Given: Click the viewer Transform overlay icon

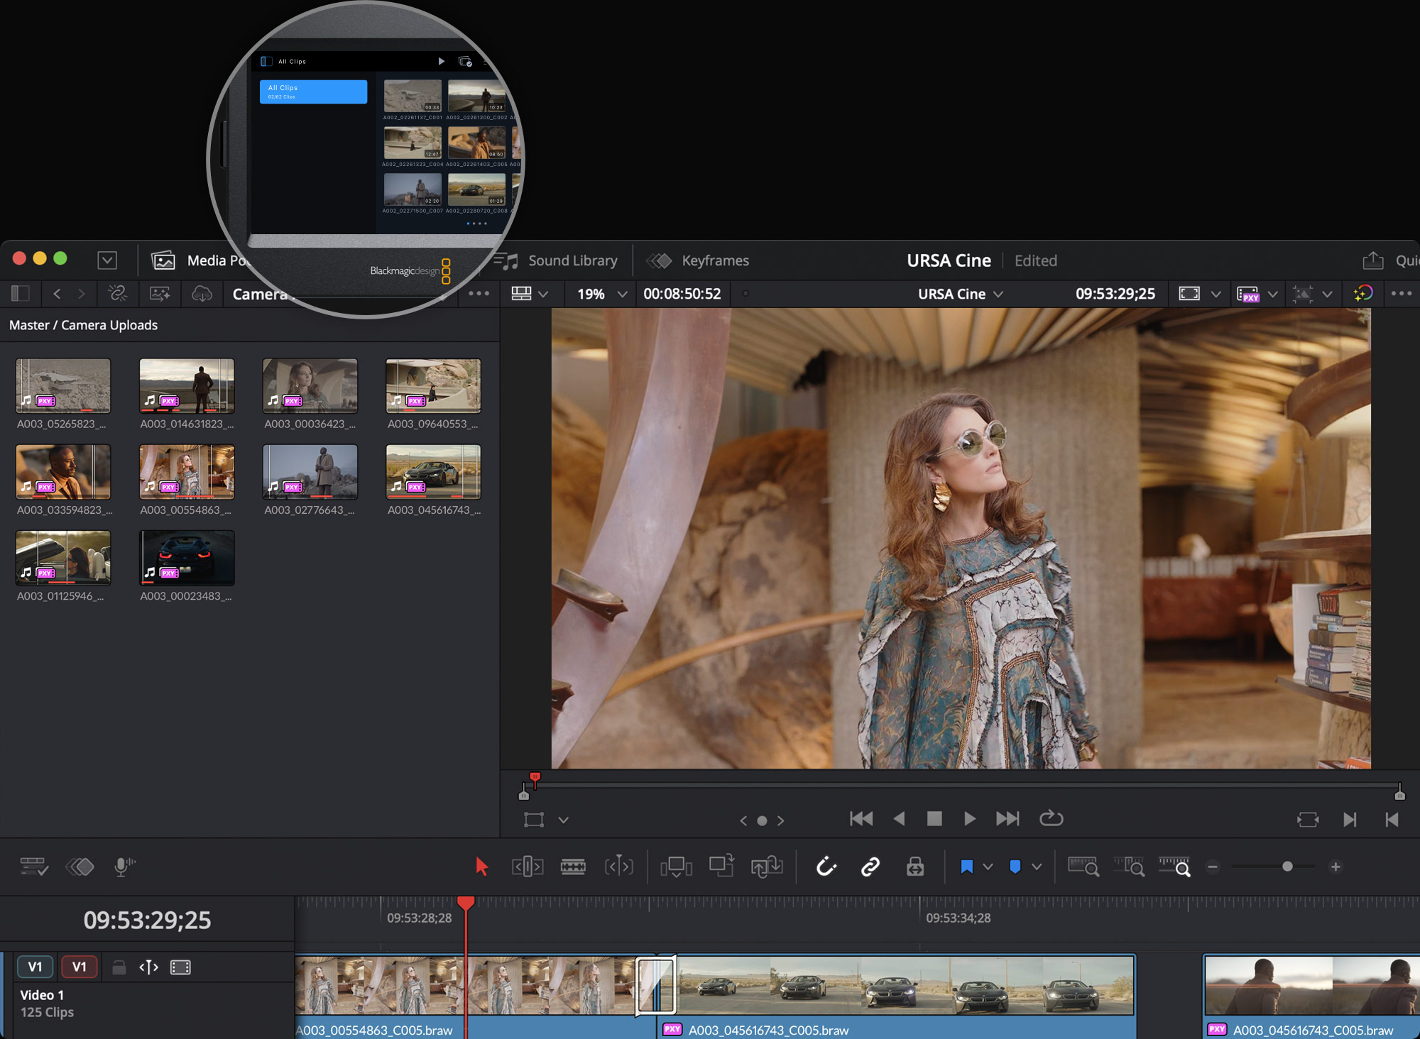Looking at the screenshot, I should 534,820.
